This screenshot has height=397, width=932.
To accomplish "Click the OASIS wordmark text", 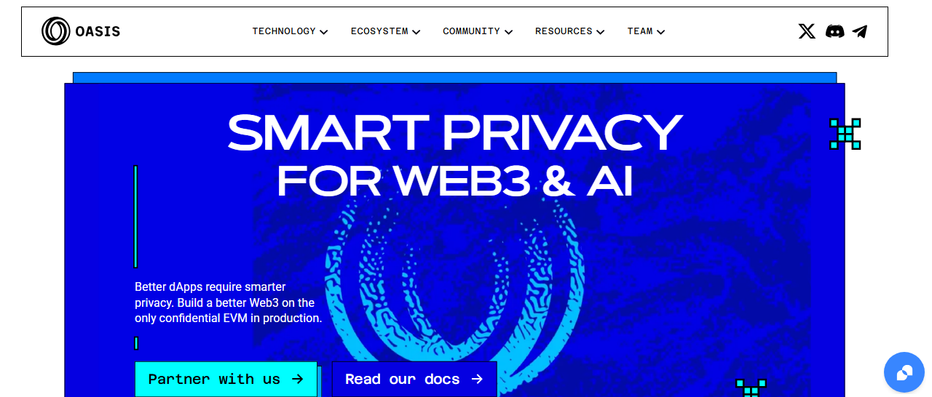I will [x=98, y=31].
